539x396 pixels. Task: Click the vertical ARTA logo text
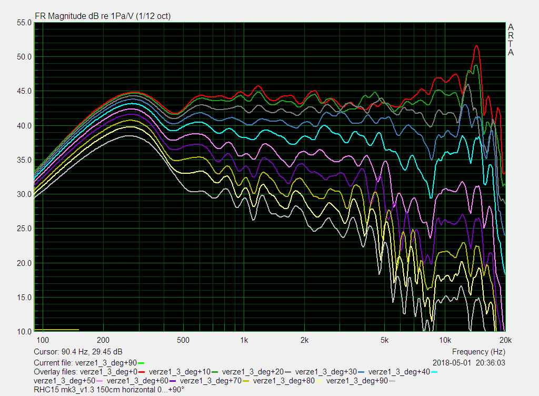pyautogui.click(x=511, y=39)
